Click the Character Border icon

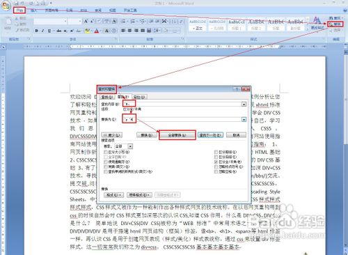pos(114,22)
